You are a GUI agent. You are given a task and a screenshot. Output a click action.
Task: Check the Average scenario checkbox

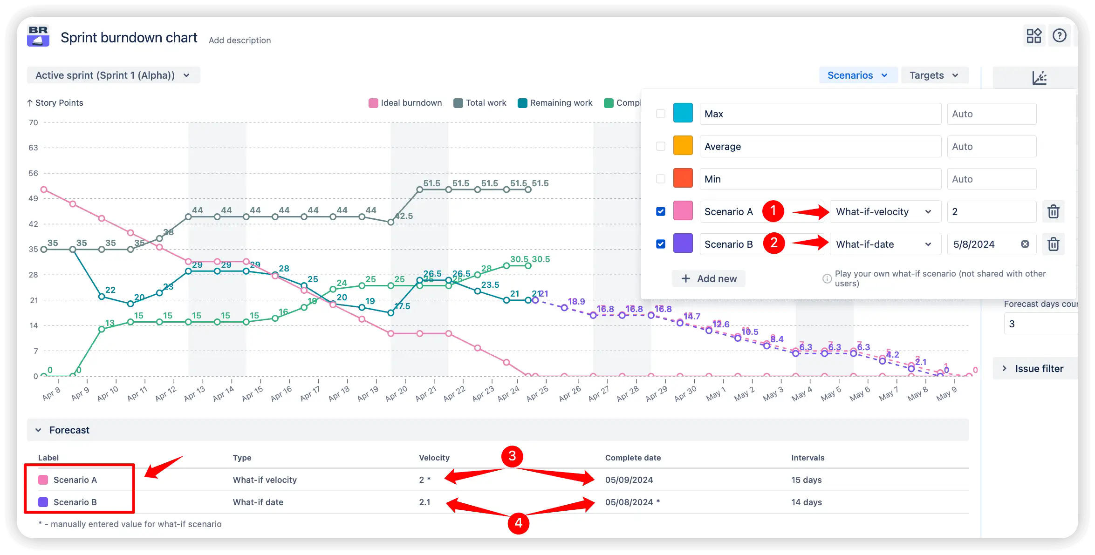[x=660, y=146]
